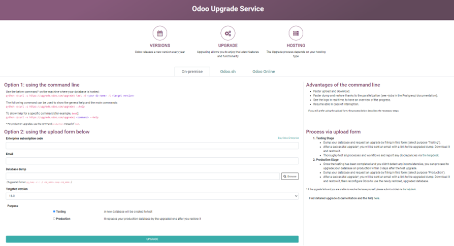Screen dimensions: 454x246
Task: Switch to the Odoo.sh tab
Action: coord(228,72)
